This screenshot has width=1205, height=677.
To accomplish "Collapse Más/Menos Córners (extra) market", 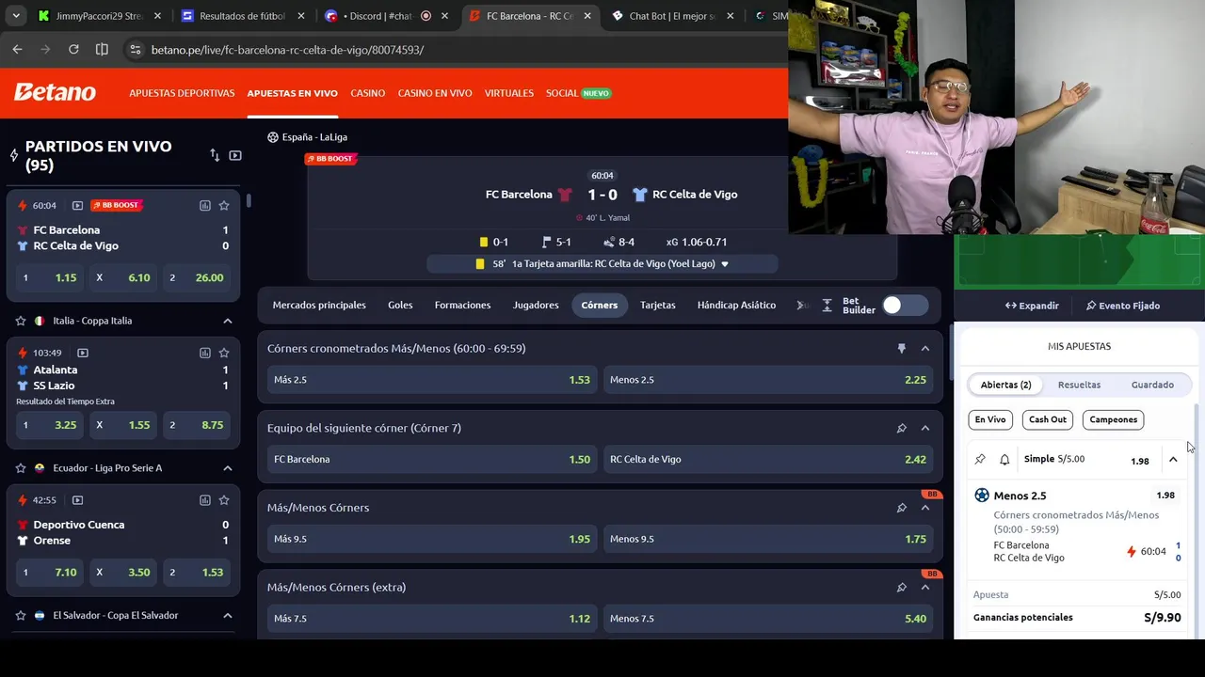I will pyautogui.click(x=925, y=588).
